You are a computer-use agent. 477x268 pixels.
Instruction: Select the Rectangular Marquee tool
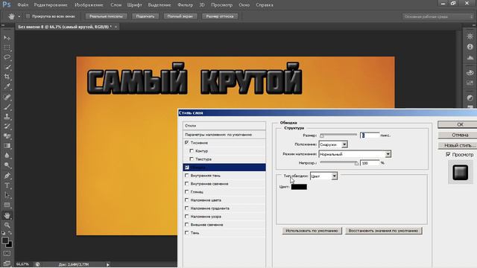point(7,48)
